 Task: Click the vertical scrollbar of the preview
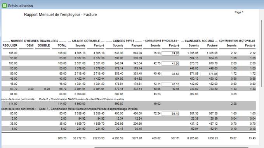pos(261,54)
